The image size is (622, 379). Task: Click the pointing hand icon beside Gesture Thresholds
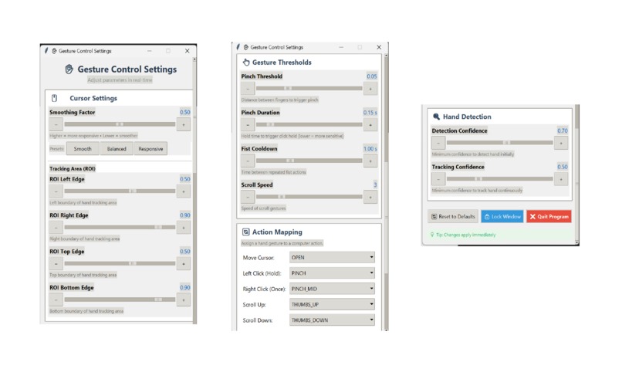(x=246, y=63)
